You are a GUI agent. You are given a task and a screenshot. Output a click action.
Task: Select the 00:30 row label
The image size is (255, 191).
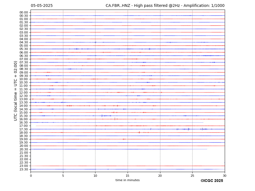point(24,16)
